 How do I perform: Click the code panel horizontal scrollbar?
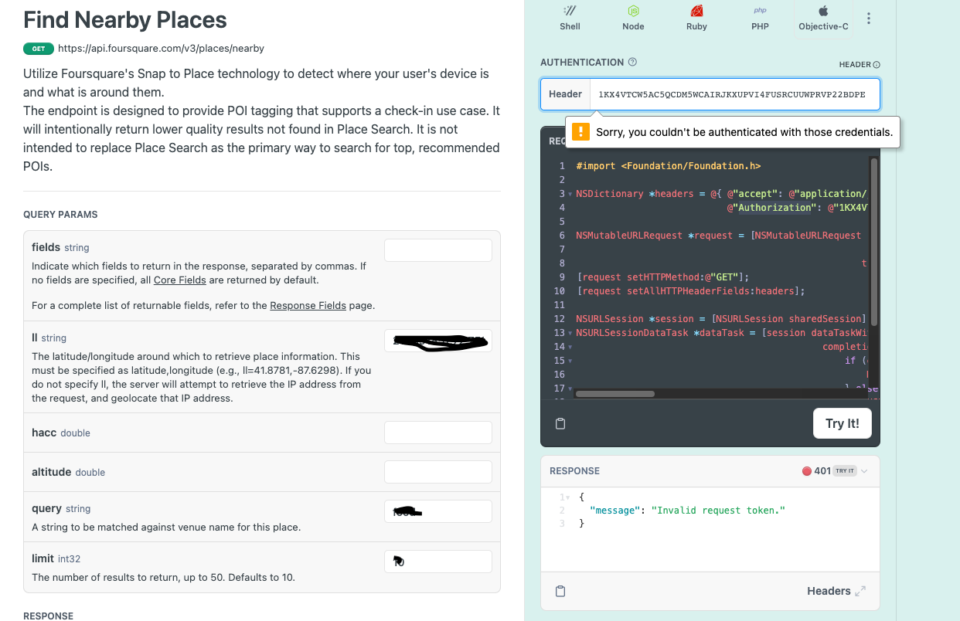[x=615, y=394]
